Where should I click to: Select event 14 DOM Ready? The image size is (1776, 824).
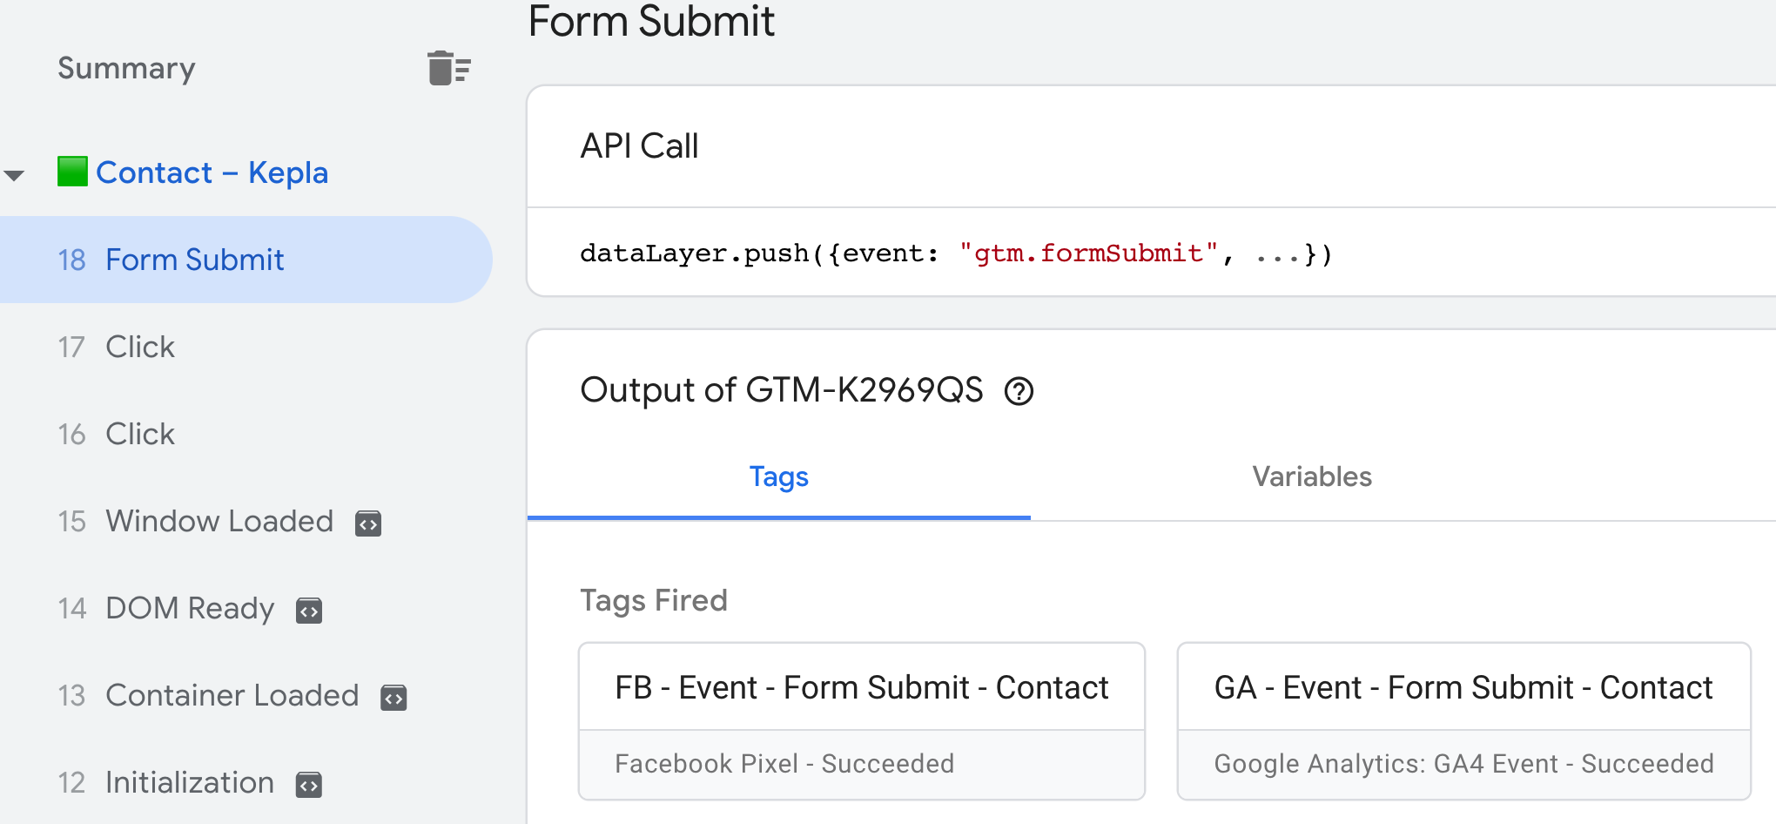[189, 608]
